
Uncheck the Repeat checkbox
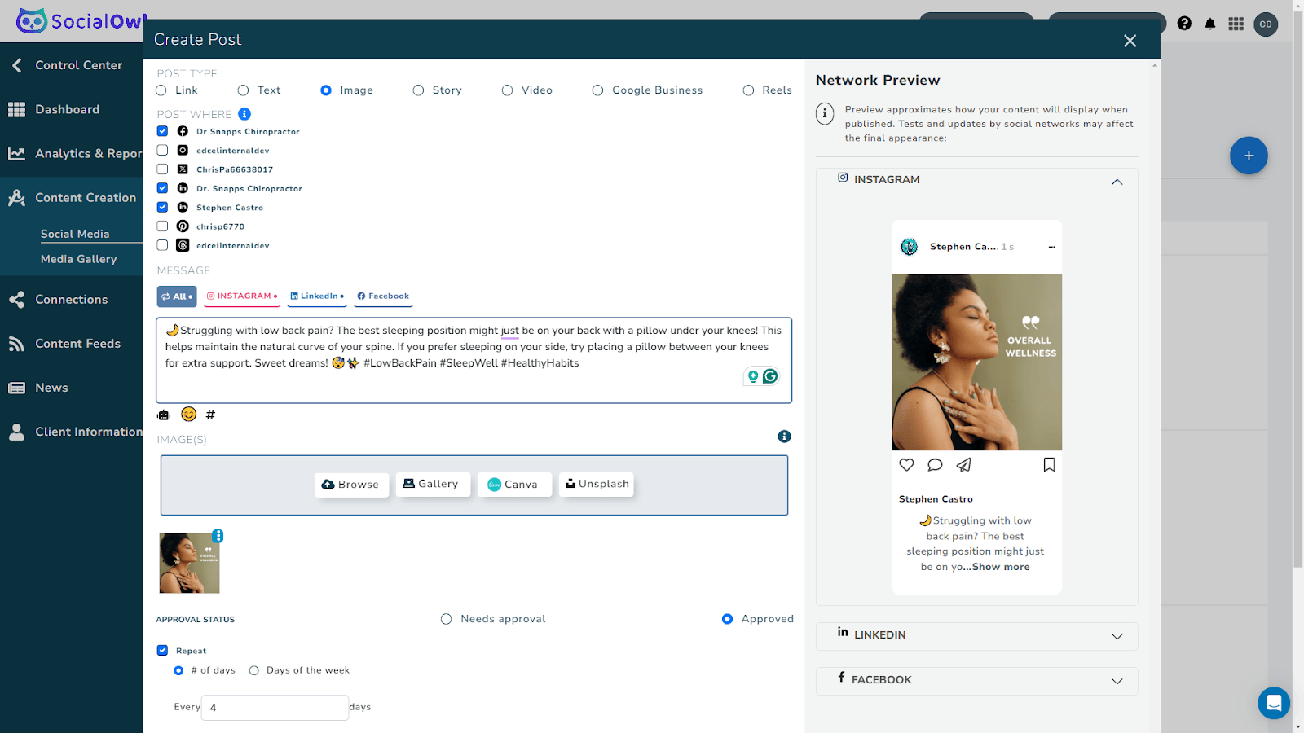tap(162, 651)
